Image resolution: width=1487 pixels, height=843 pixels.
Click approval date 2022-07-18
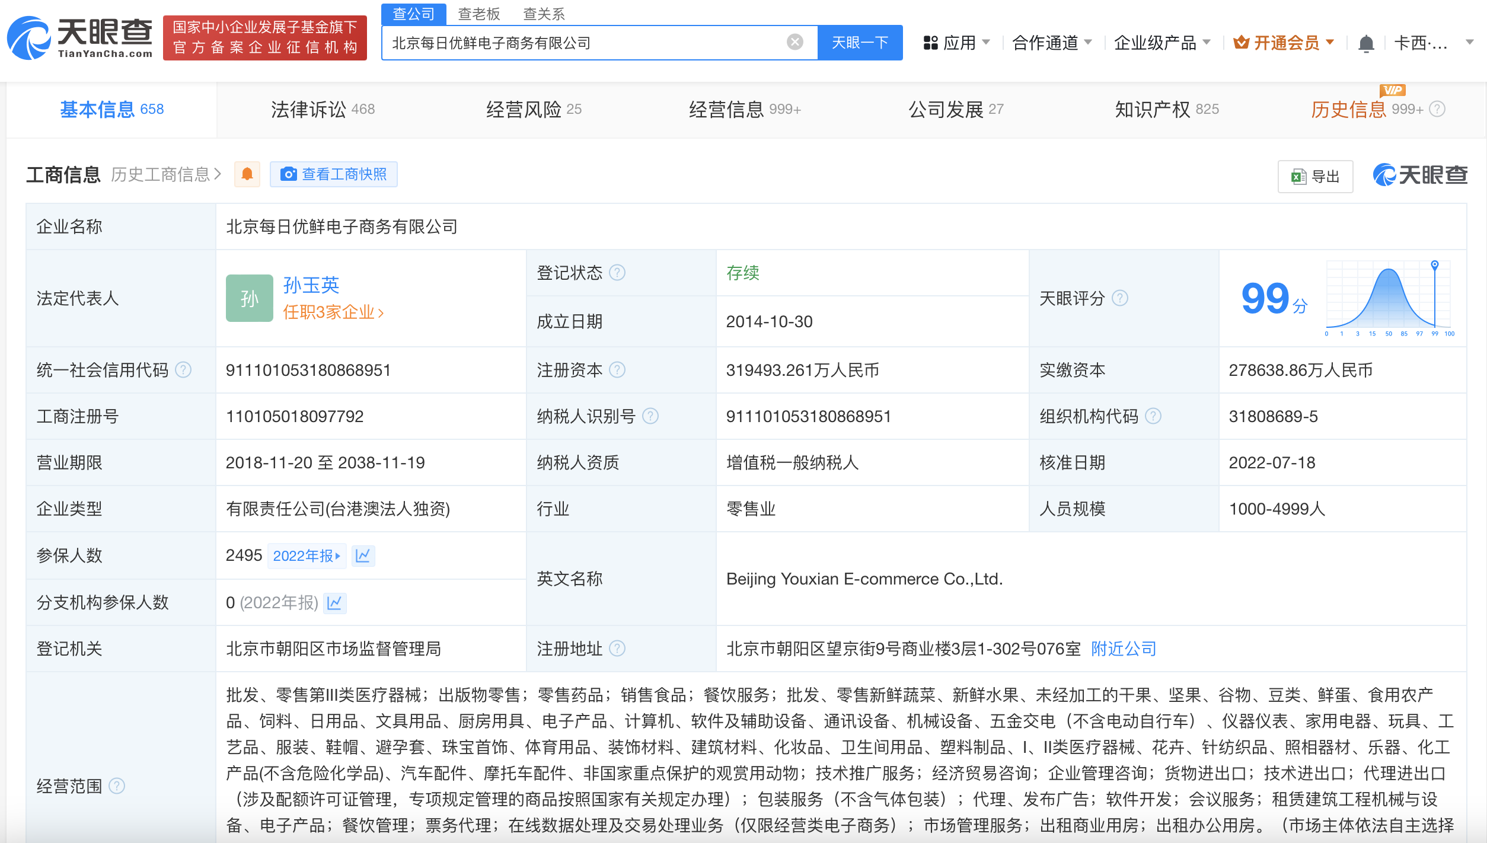[1272, 462]
